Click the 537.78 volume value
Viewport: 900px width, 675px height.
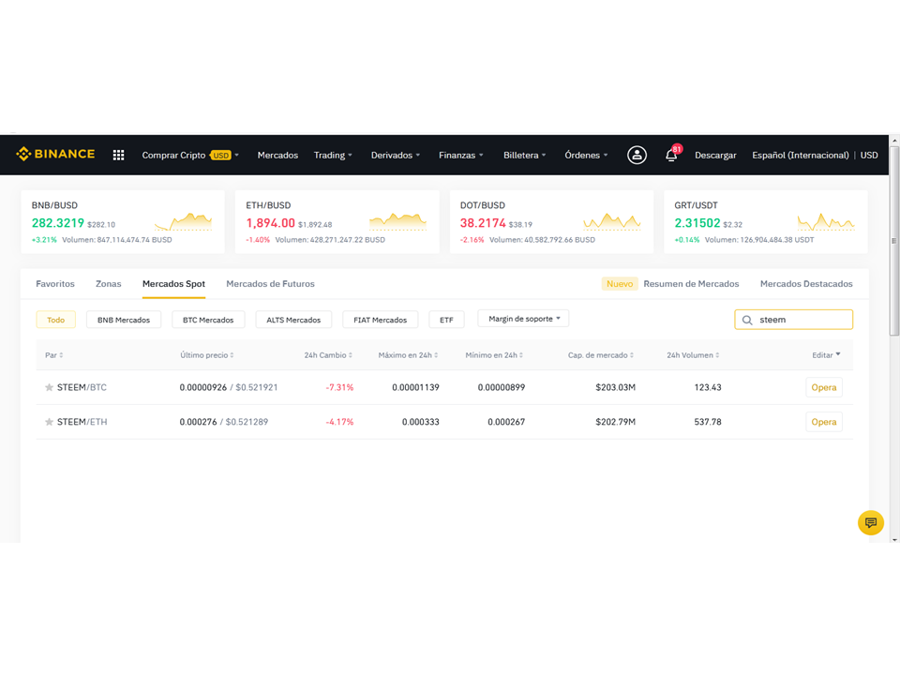(x=708, y=422)
